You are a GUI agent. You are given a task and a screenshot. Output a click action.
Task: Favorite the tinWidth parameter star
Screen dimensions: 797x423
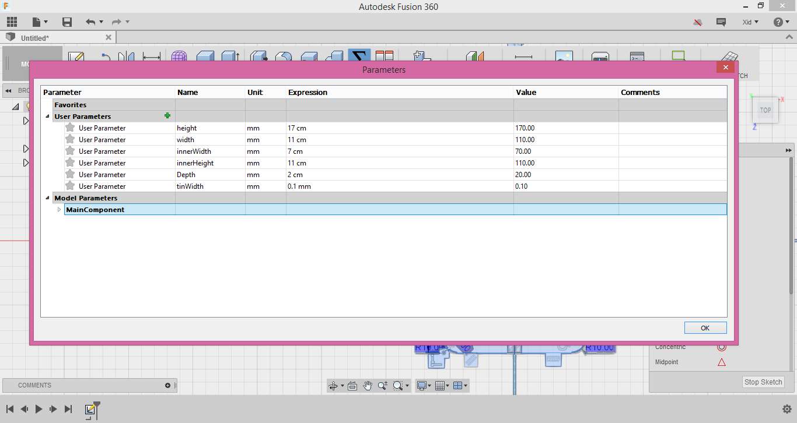click(x=70, y=186)
